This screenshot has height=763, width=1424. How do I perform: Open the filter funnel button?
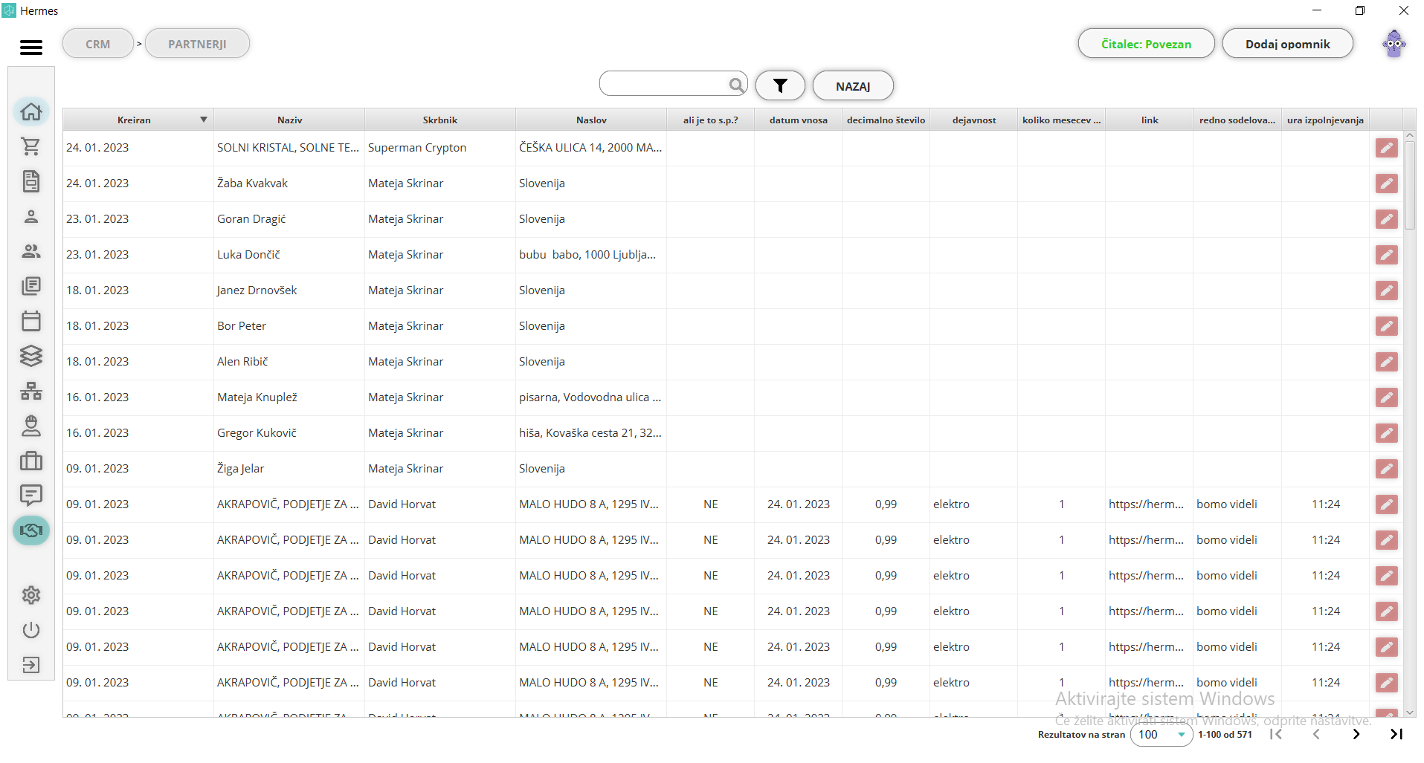(780, 85)
